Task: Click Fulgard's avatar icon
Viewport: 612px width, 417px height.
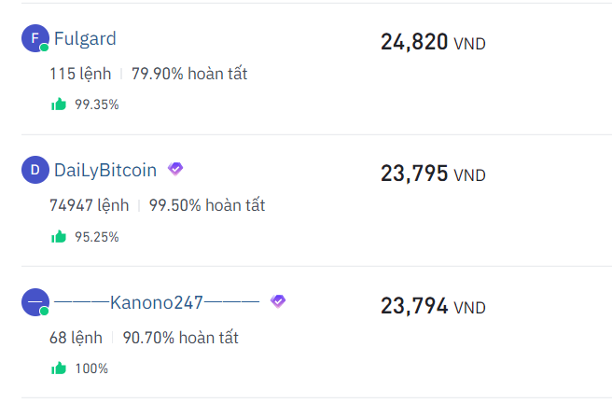Action: [x=35, y=38]
